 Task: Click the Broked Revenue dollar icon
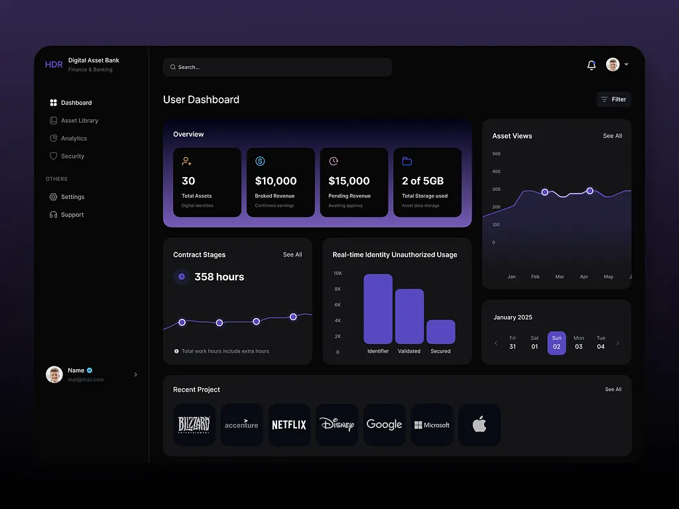pyautogui.click(x=260, y=161)
